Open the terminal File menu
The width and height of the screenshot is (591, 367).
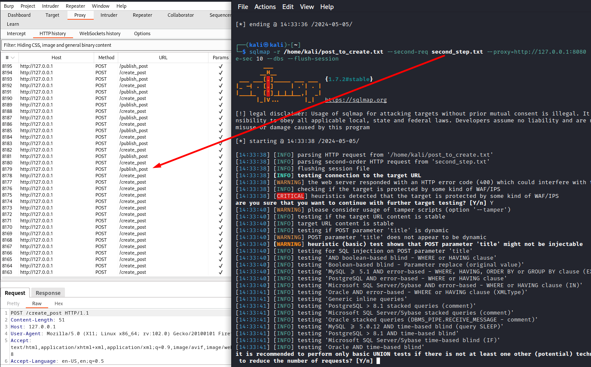pyautogui.click(x=243, y=7)
